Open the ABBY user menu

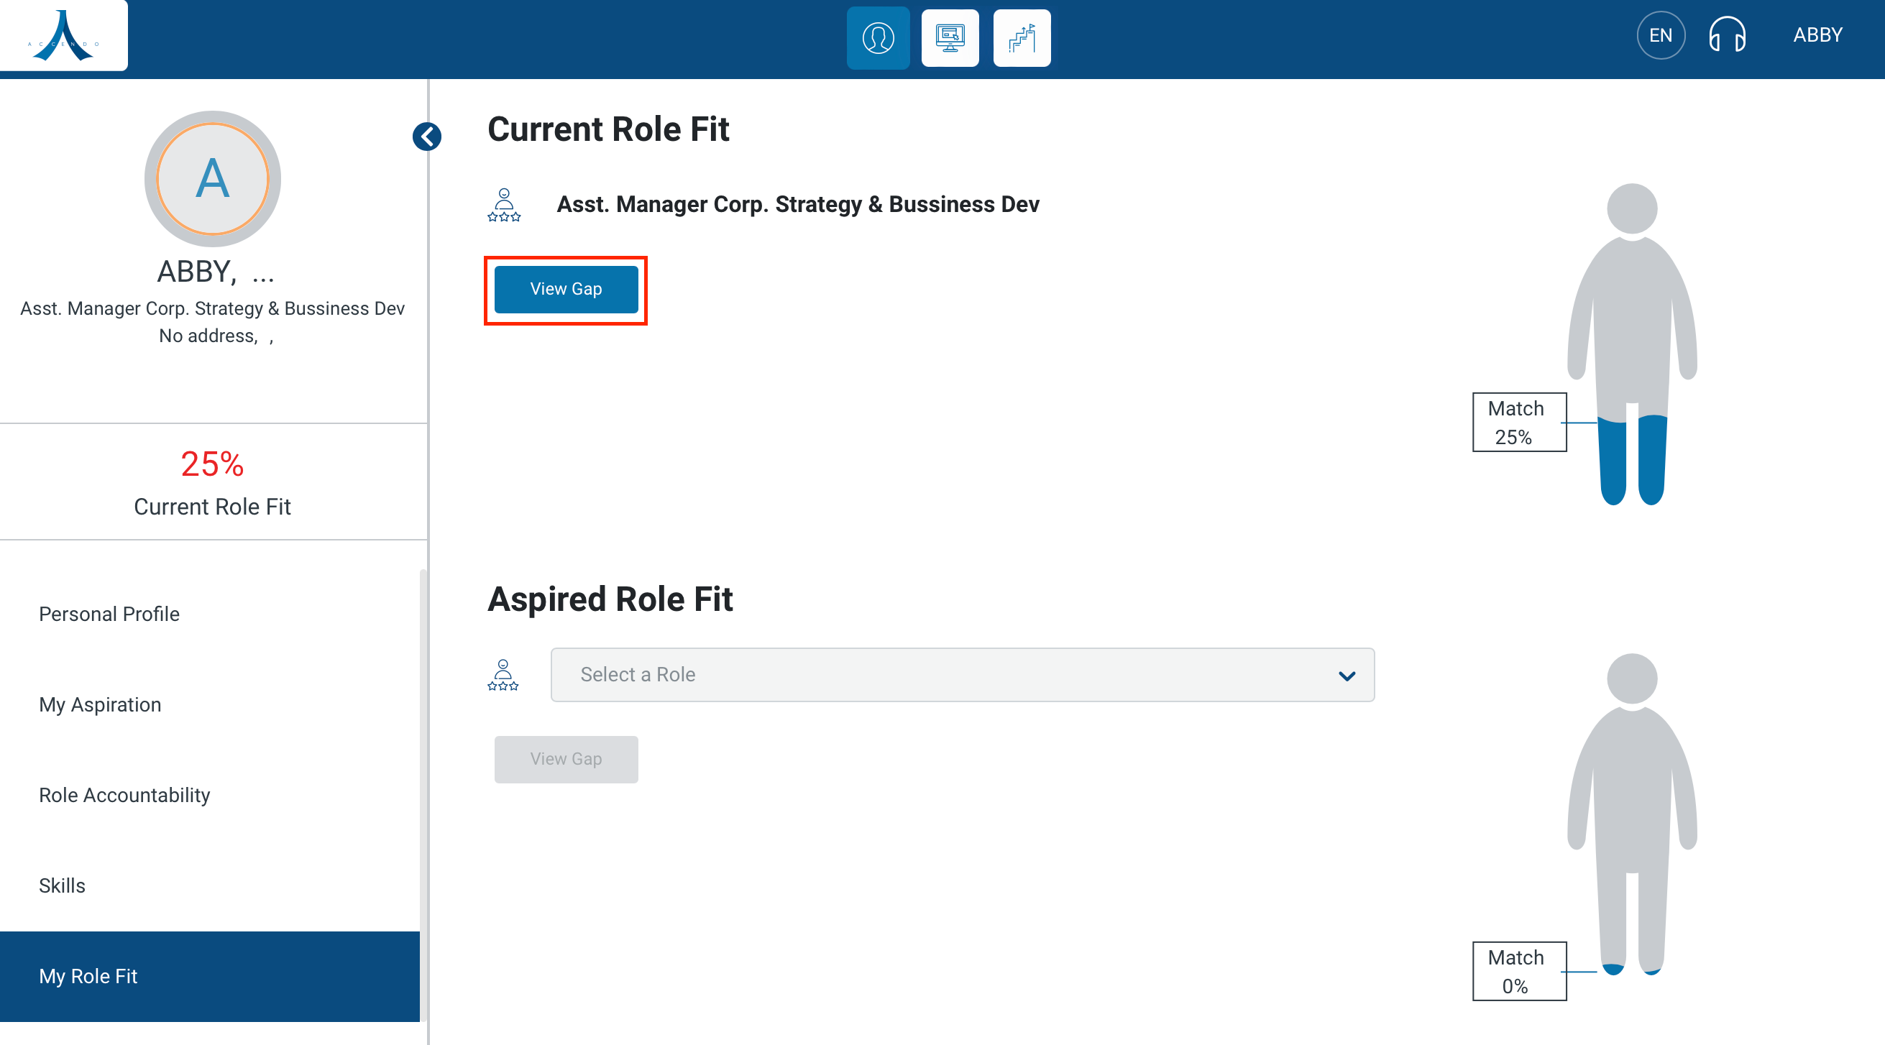1817,35
